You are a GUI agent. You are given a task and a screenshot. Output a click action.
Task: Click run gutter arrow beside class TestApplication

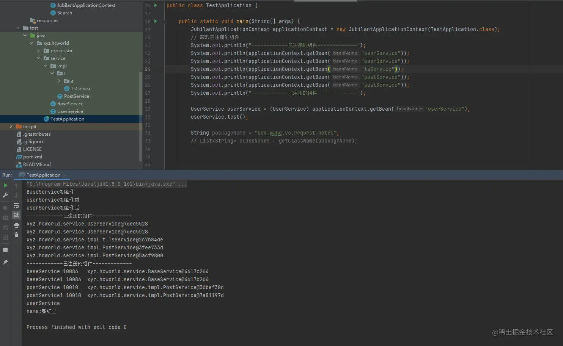click(156, 5)
